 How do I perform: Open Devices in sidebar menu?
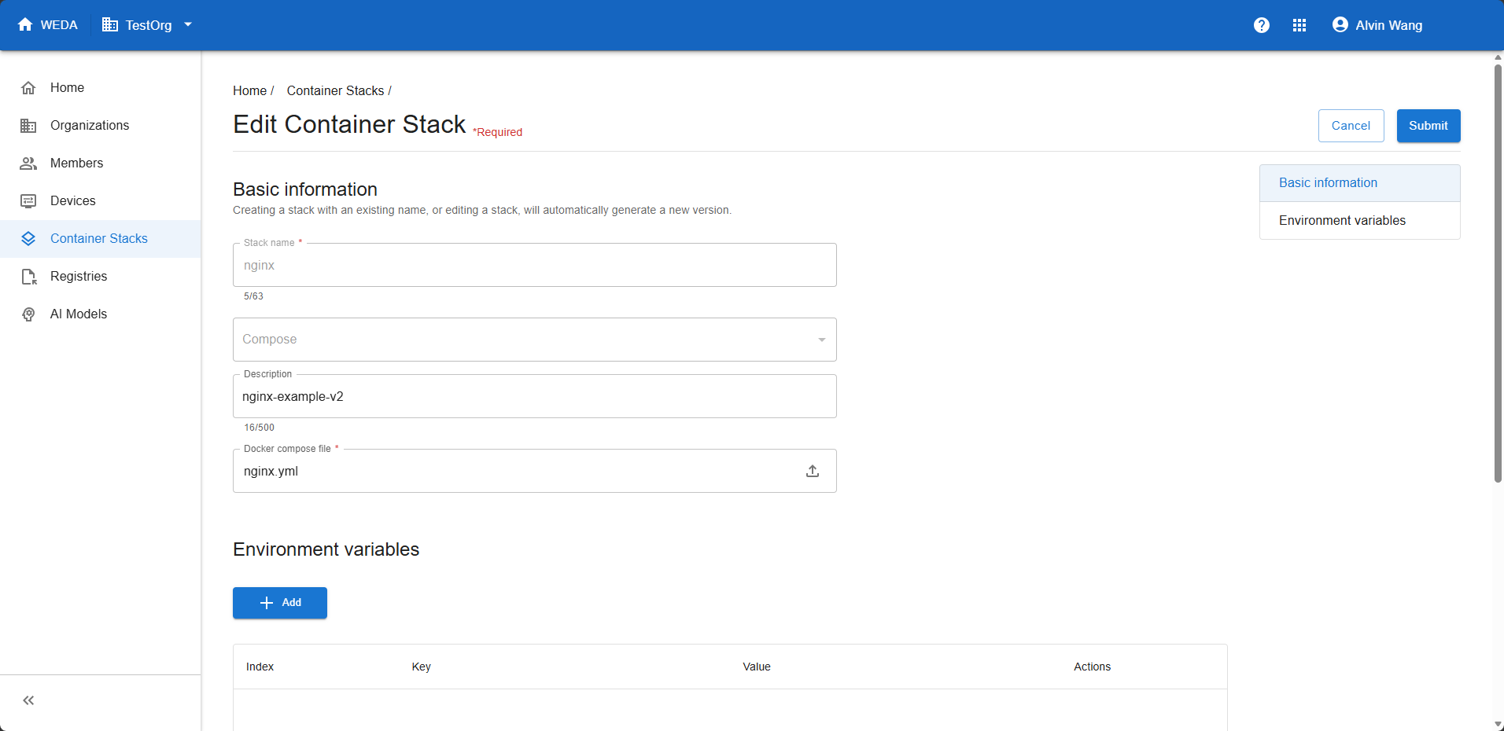(x=101, y=201)
